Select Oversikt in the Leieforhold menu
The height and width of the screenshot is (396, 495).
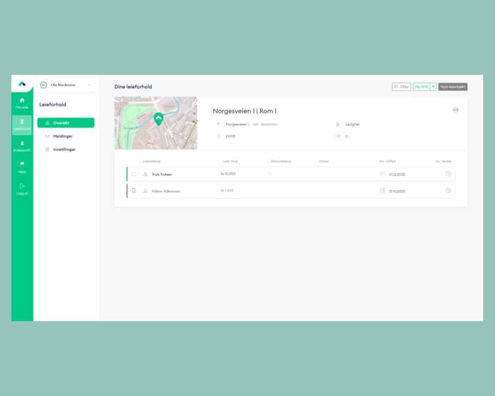[x=65, y=123]
